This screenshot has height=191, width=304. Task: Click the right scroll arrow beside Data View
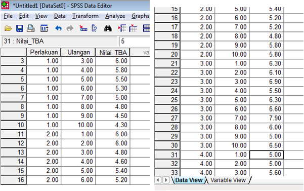[166, 180]
